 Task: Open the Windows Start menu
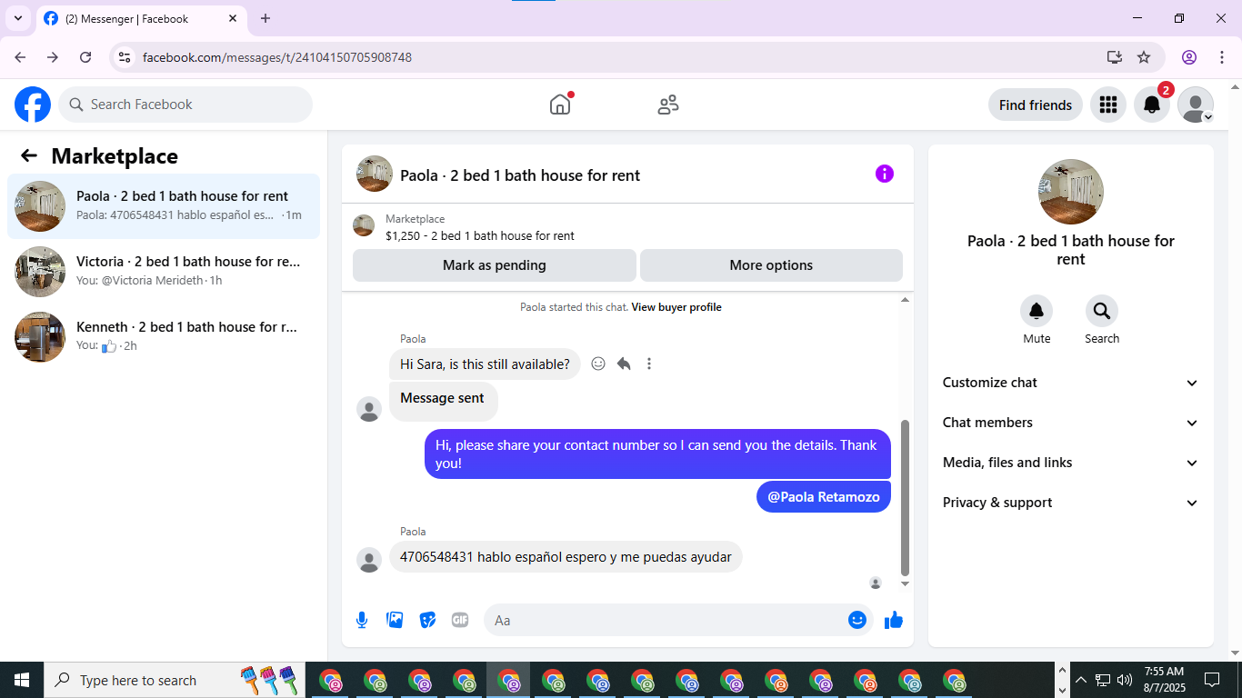22,680
